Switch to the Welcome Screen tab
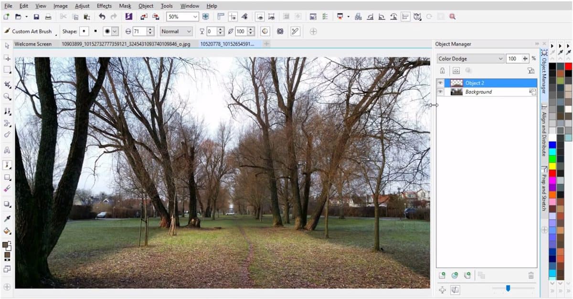 tap(33, 44)
